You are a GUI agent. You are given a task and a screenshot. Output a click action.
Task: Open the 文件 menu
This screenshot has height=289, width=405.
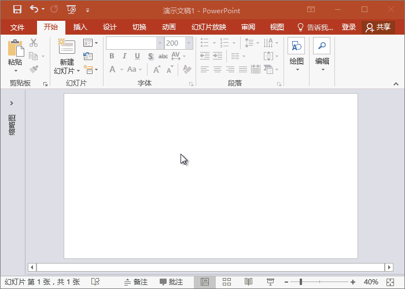coord(17,27)
